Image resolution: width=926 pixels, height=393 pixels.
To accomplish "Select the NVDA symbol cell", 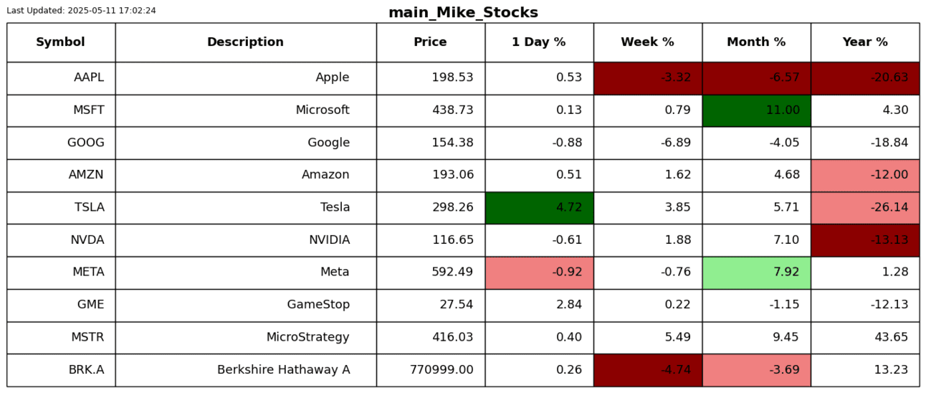I will click(61, 240).
